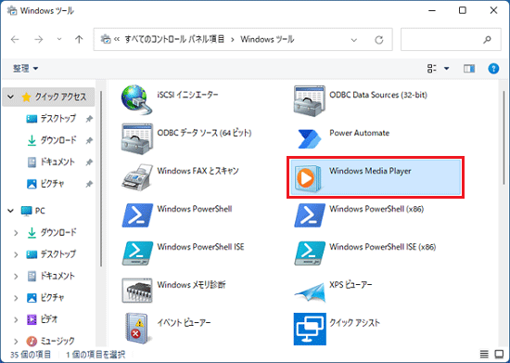Switch to details view in status bar
Viewport: 510px width, 363px height.
pos(484,354)
